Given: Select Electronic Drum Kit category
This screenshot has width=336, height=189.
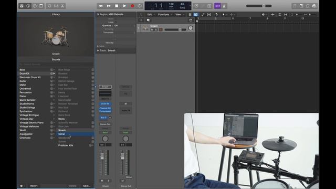Looking at the screenshot, I should point(30,77).
